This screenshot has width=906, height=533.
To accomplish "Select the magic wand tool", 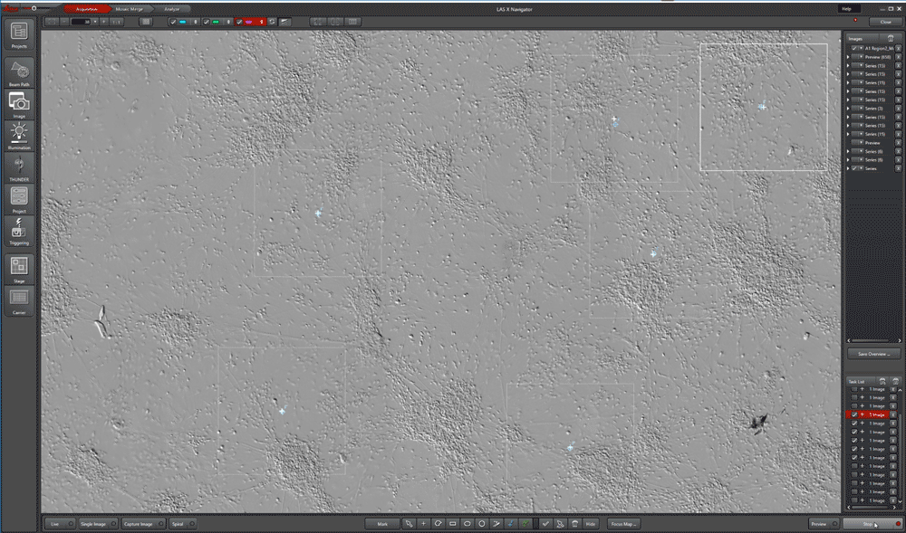I will pyautogui.click(x=496, y=524).
